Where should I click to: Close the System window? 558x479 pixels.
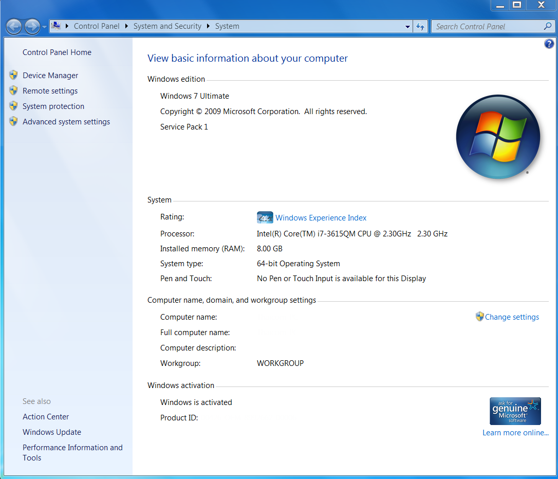click(x=541, y=5)
